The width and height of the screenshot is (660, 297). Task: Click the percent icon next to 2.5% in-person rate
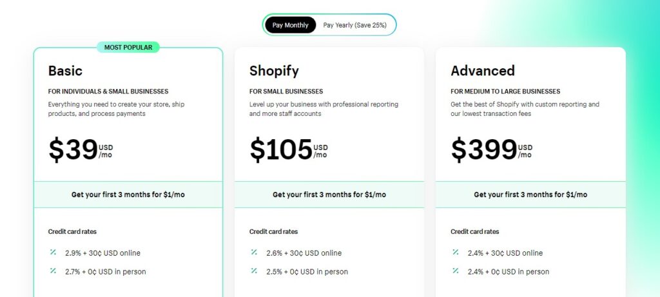(x=254, y=271)
